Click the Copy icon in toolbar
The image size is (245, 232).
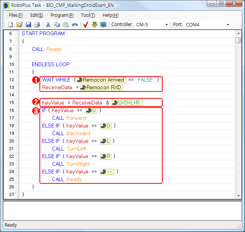pyautogui.click(x=57, y=25)
